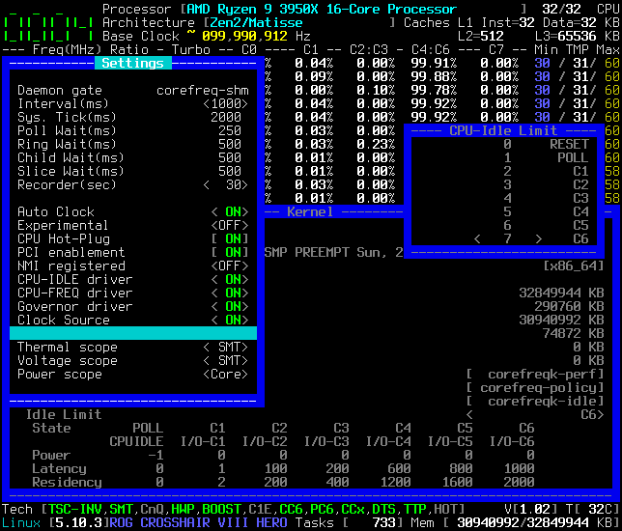Click the TTP tech flag
The image size is (622, 531).
coord(415,509)
